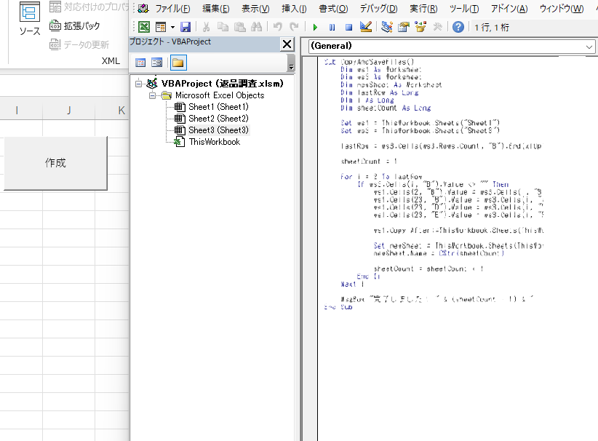Open the デバッグ(D) menu

point(378,9)
